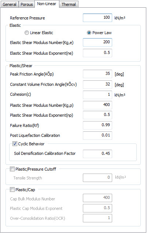The height and width of the screenshot is (233, 147).
Task: Switch to the General tab
Action: [10, 4]
